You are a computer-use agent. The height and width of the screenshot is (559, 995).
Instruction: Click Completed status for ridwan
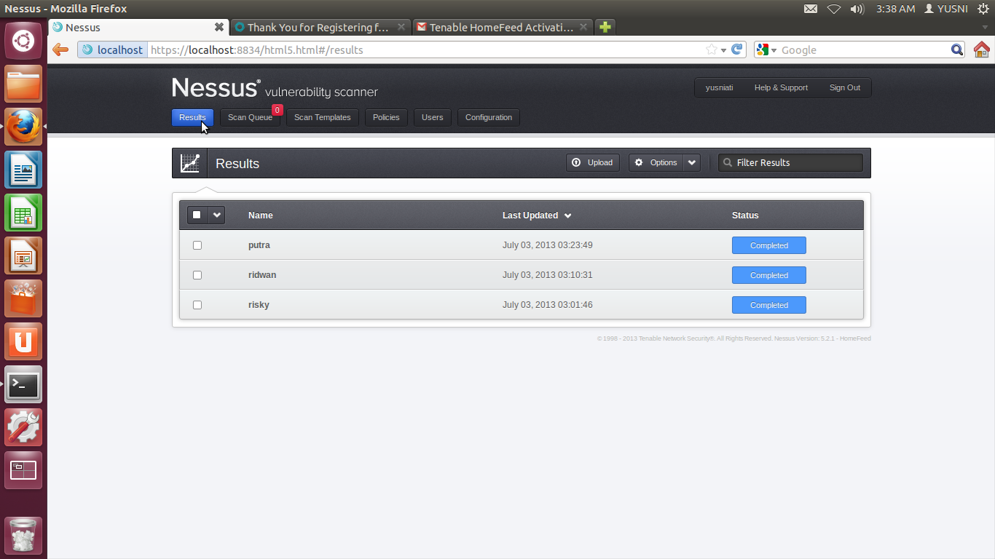[x=769, y=275]
